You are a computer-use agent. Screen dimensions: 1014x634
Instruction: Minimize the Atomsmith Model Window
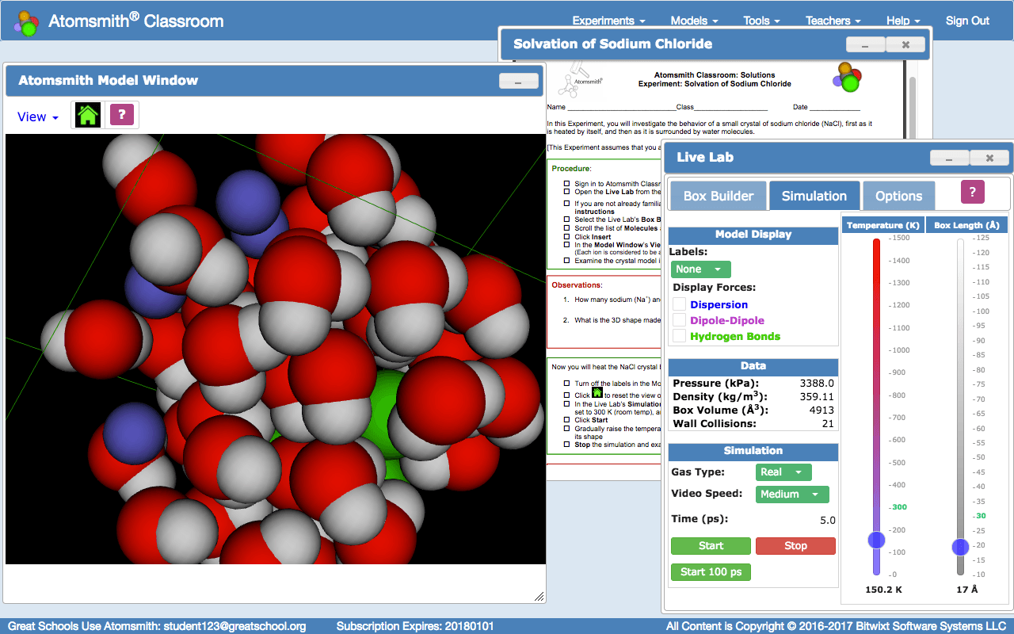pos(519,81)
